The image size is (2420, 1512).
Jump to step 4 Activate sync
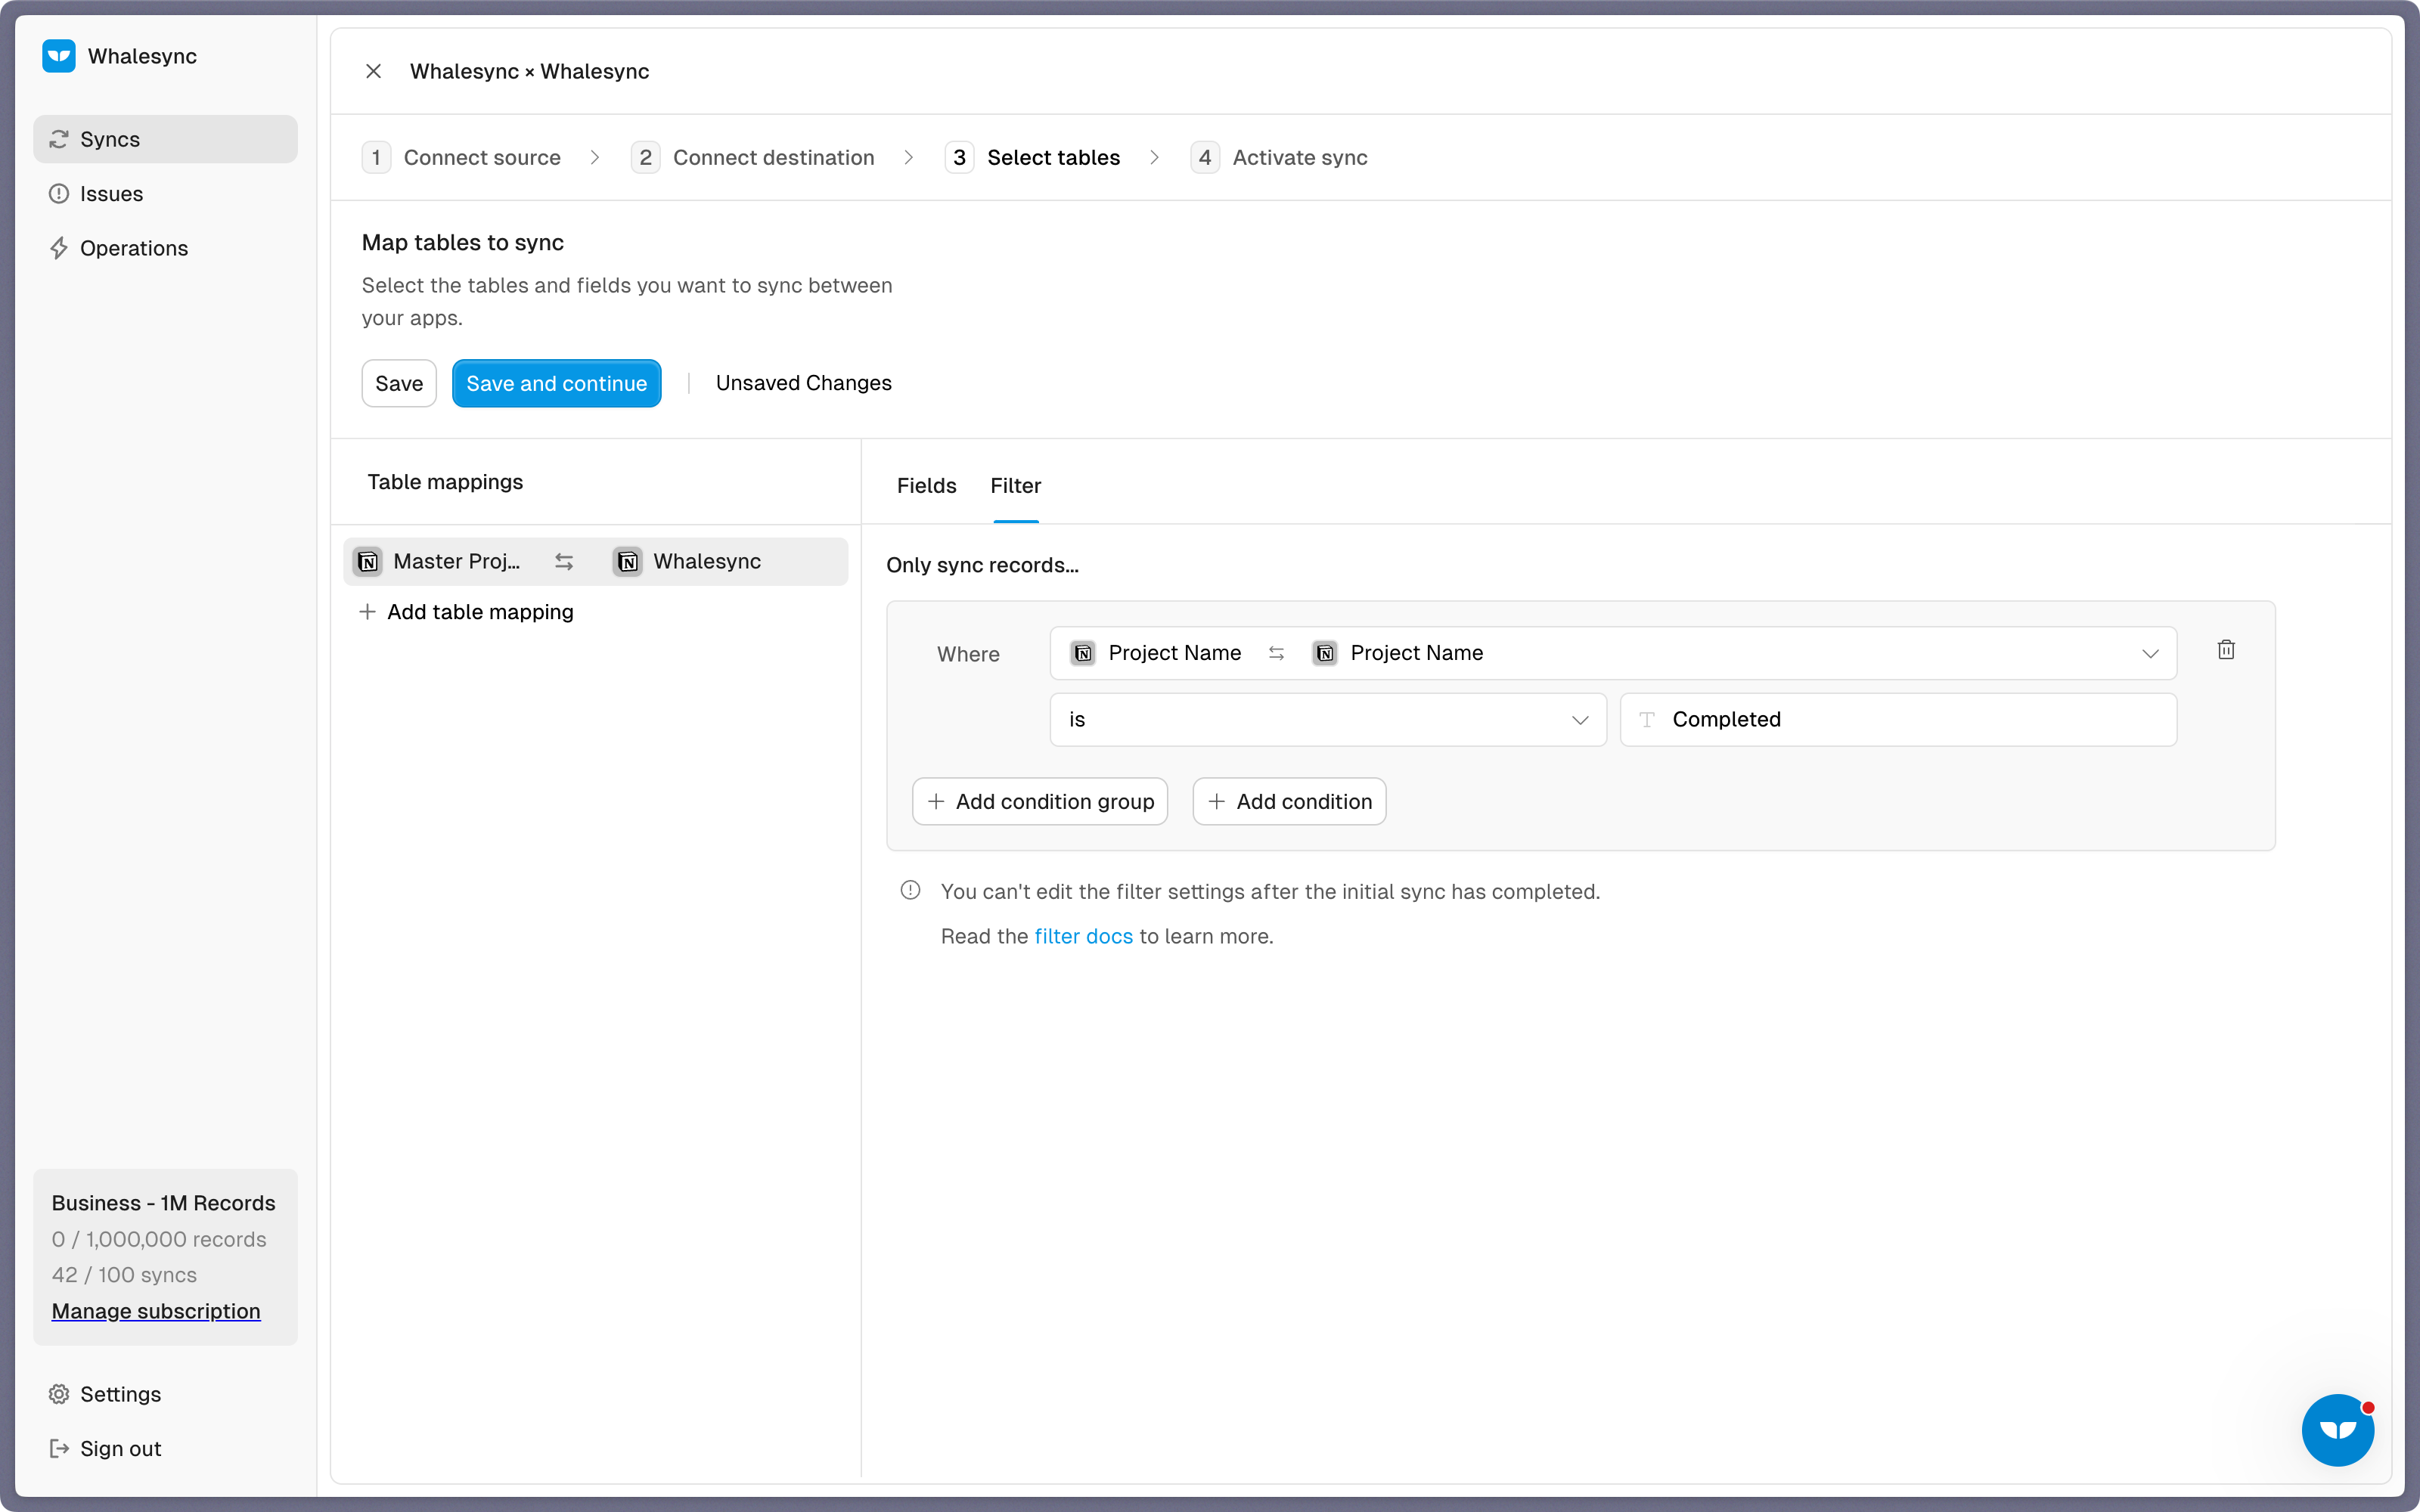(1279, 158)
